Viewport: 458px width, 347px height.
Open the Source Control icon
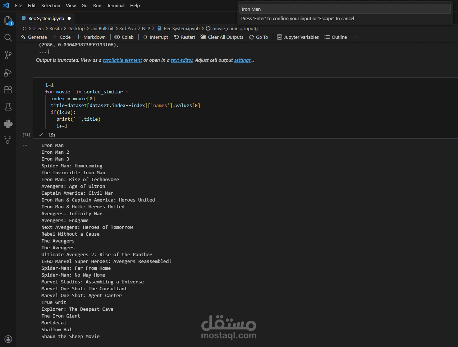tap(8, 55)
